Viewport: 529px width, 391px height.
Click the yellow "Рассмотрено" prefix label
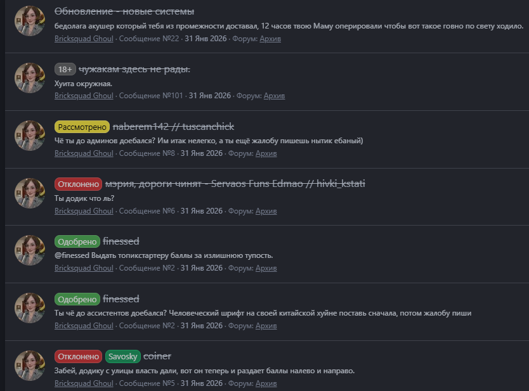[82, 127]
